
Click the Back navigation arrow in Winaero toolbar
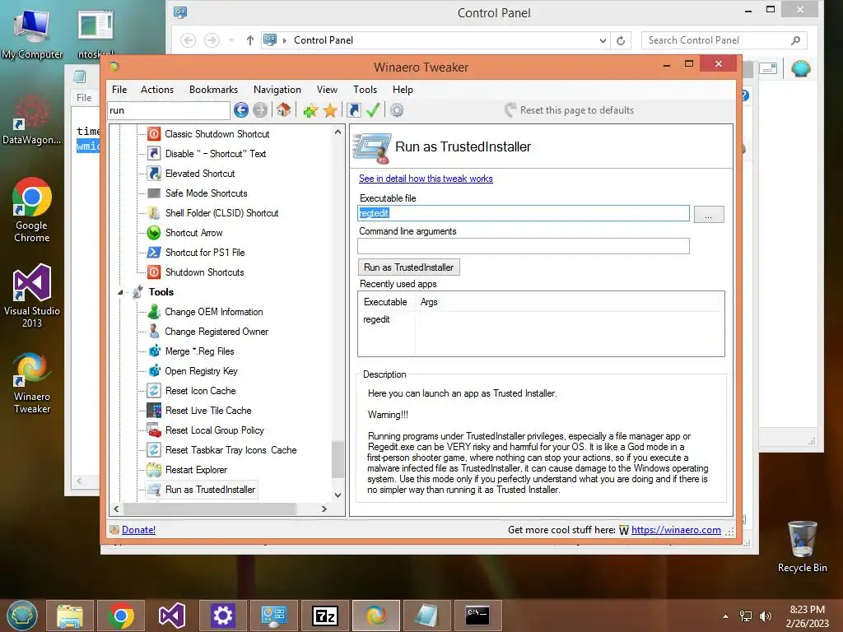[241, 110]
